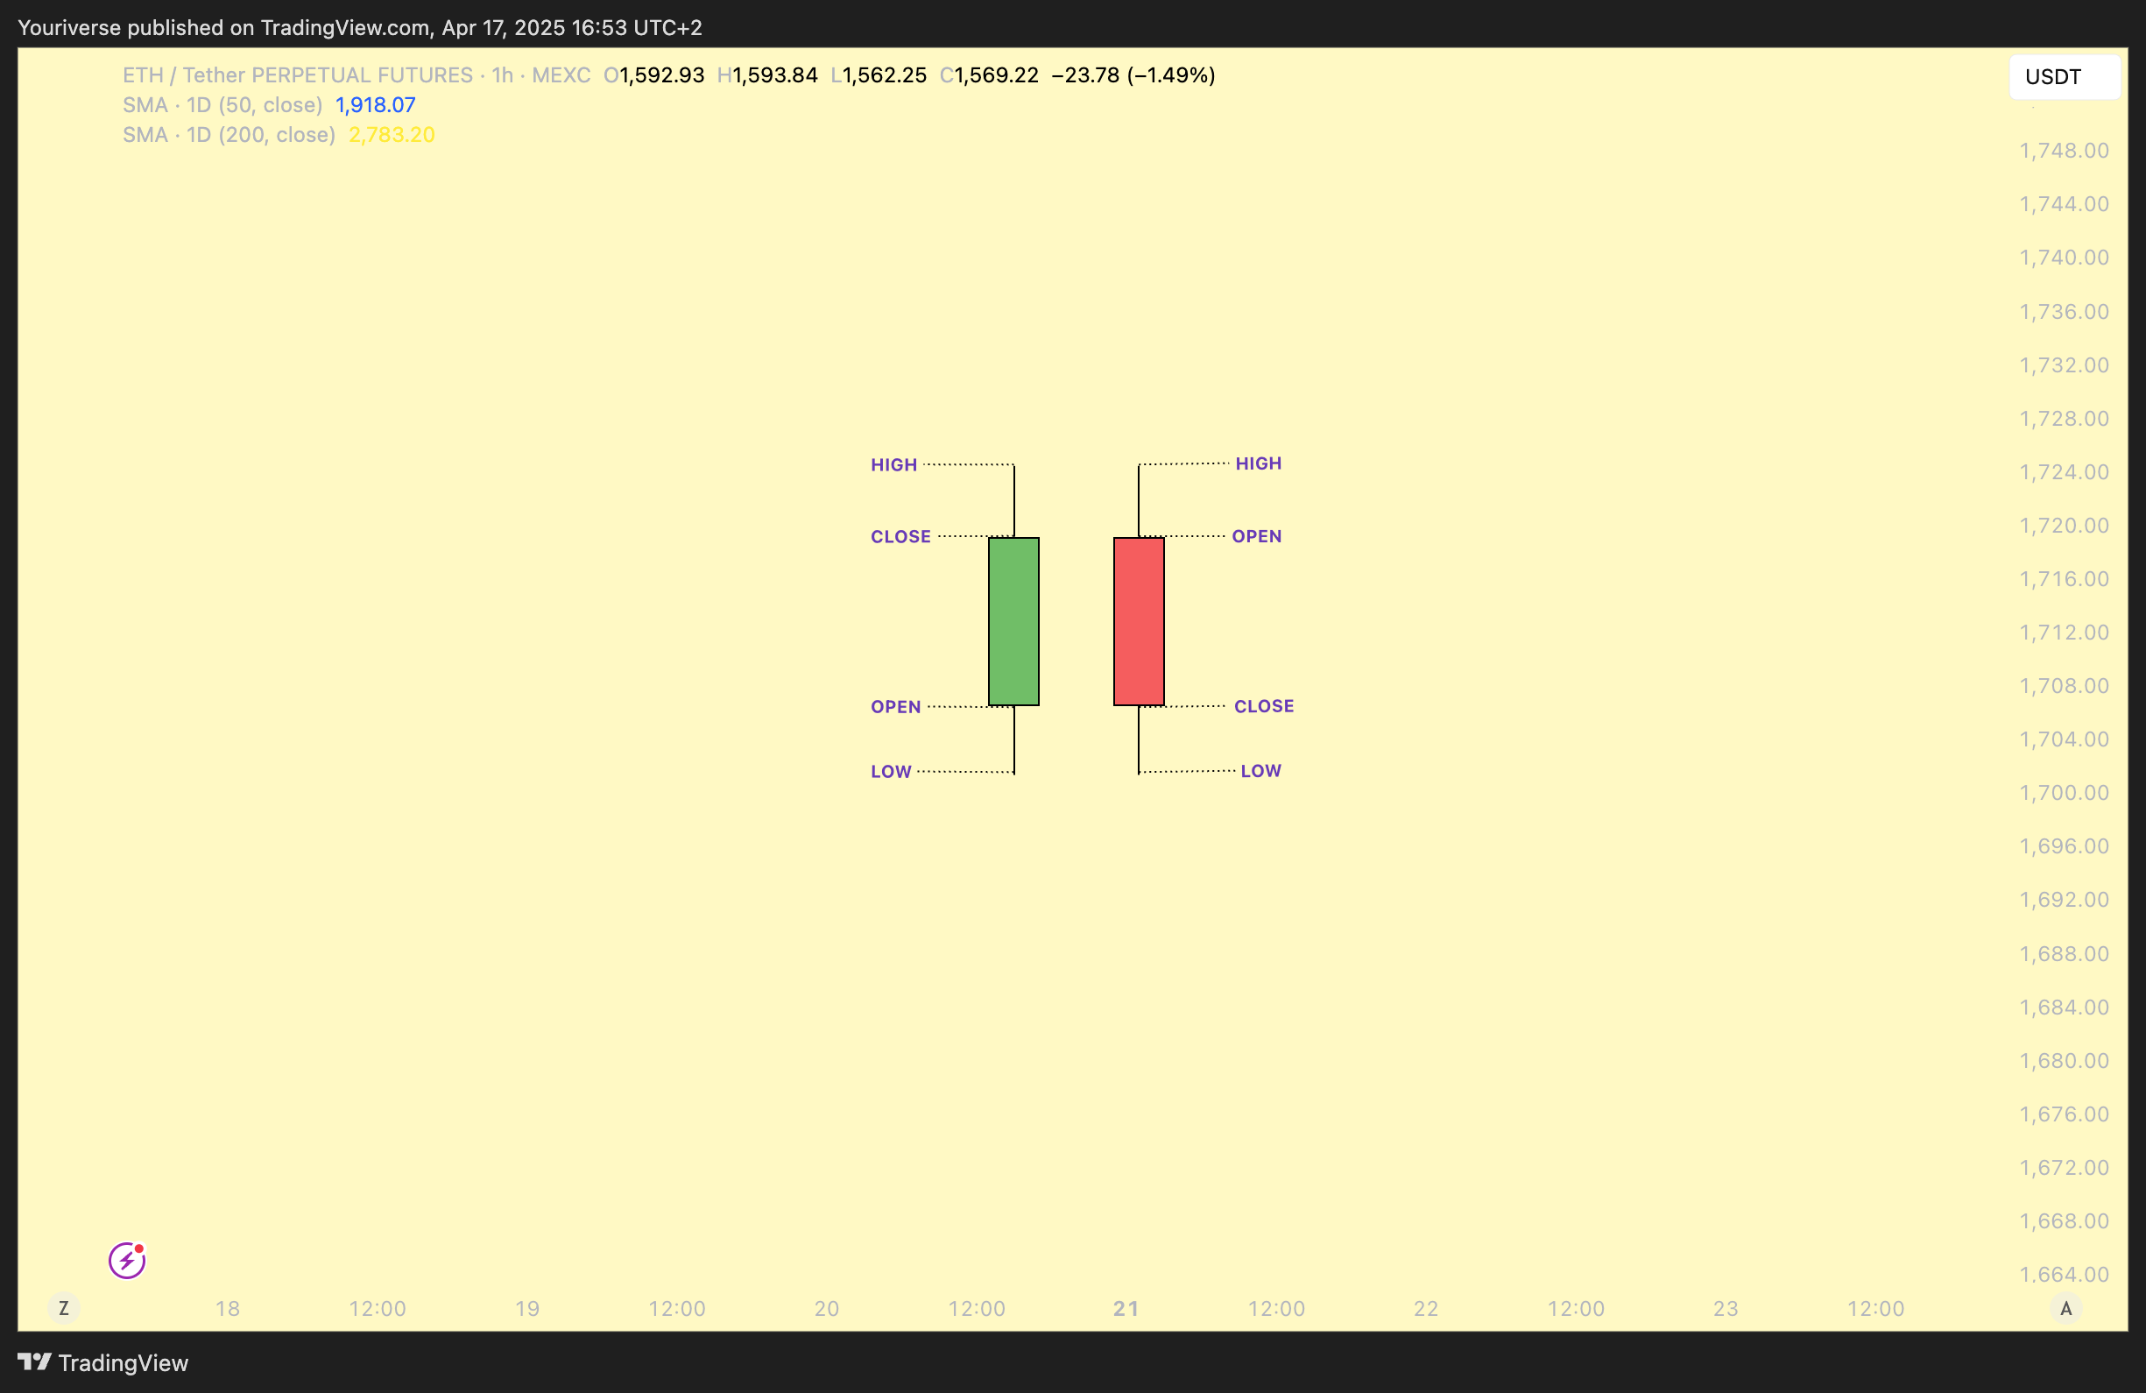Image resolution: width=2146 pixels, height=1393 pixels.
Task: Click the red bearish candlestick body
Action: [x=1139, y=621]
